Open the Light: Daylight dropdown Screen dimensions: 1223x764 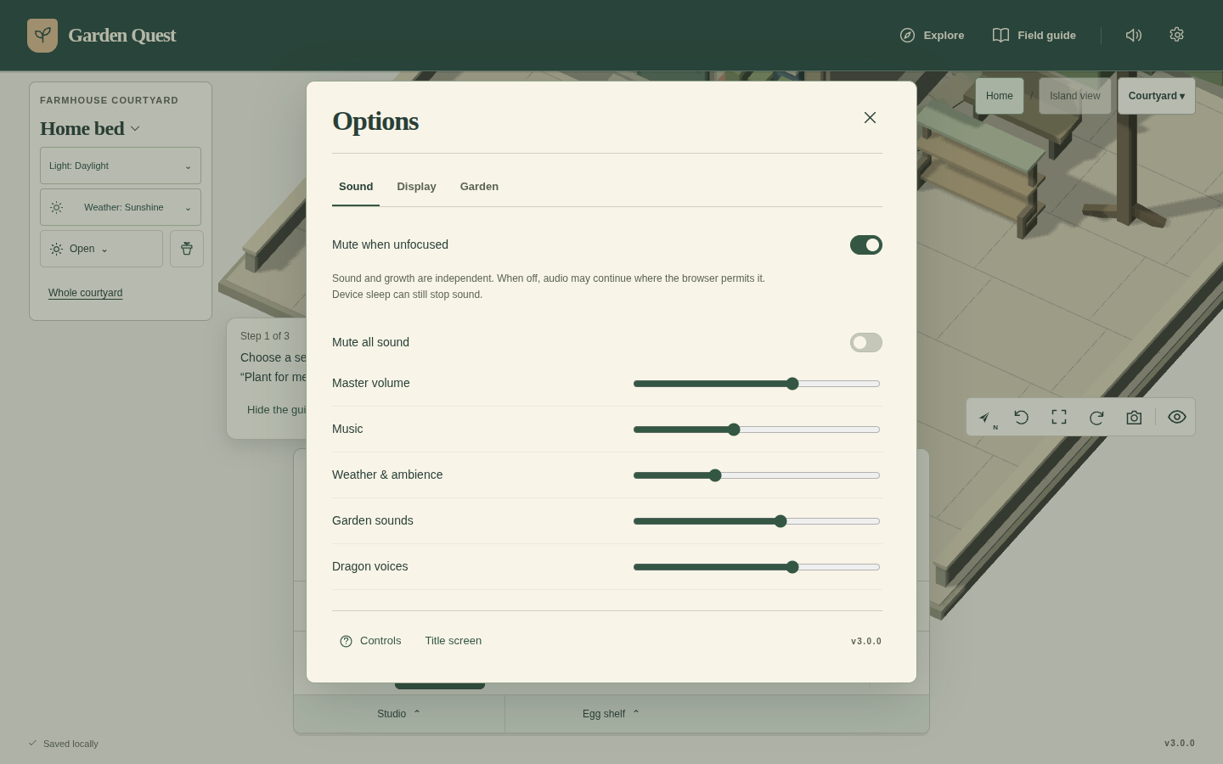coord(121,166)
